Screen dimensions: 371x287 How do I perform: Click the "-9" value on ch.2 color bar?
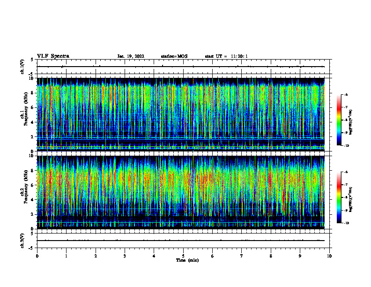pos(346,210)
